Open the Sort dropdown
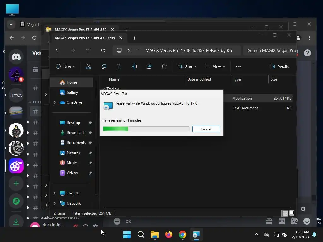323x242 pixels. [187, 66]
